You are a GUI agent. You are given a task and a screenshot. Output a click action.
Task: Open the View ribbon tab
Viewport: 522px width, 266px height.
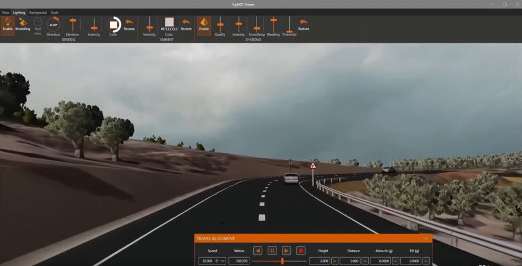pyautogui.click(x=6, y=13)
